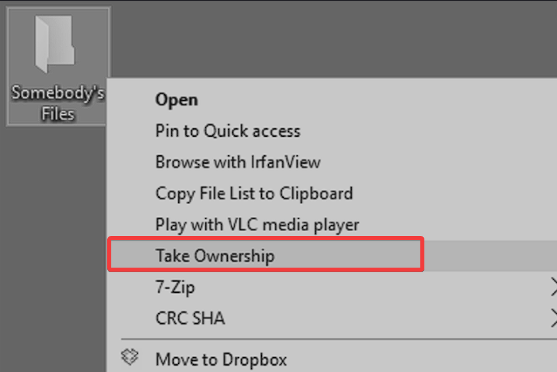The width and height of the screenshot is (557, 372).
Task: Expand the 7-Zip submenu arrow
Action: tap(554, 287)
